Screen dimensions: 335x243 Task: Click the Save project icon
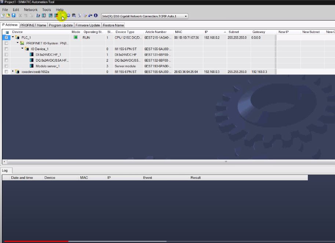click(x=13, y=16)
